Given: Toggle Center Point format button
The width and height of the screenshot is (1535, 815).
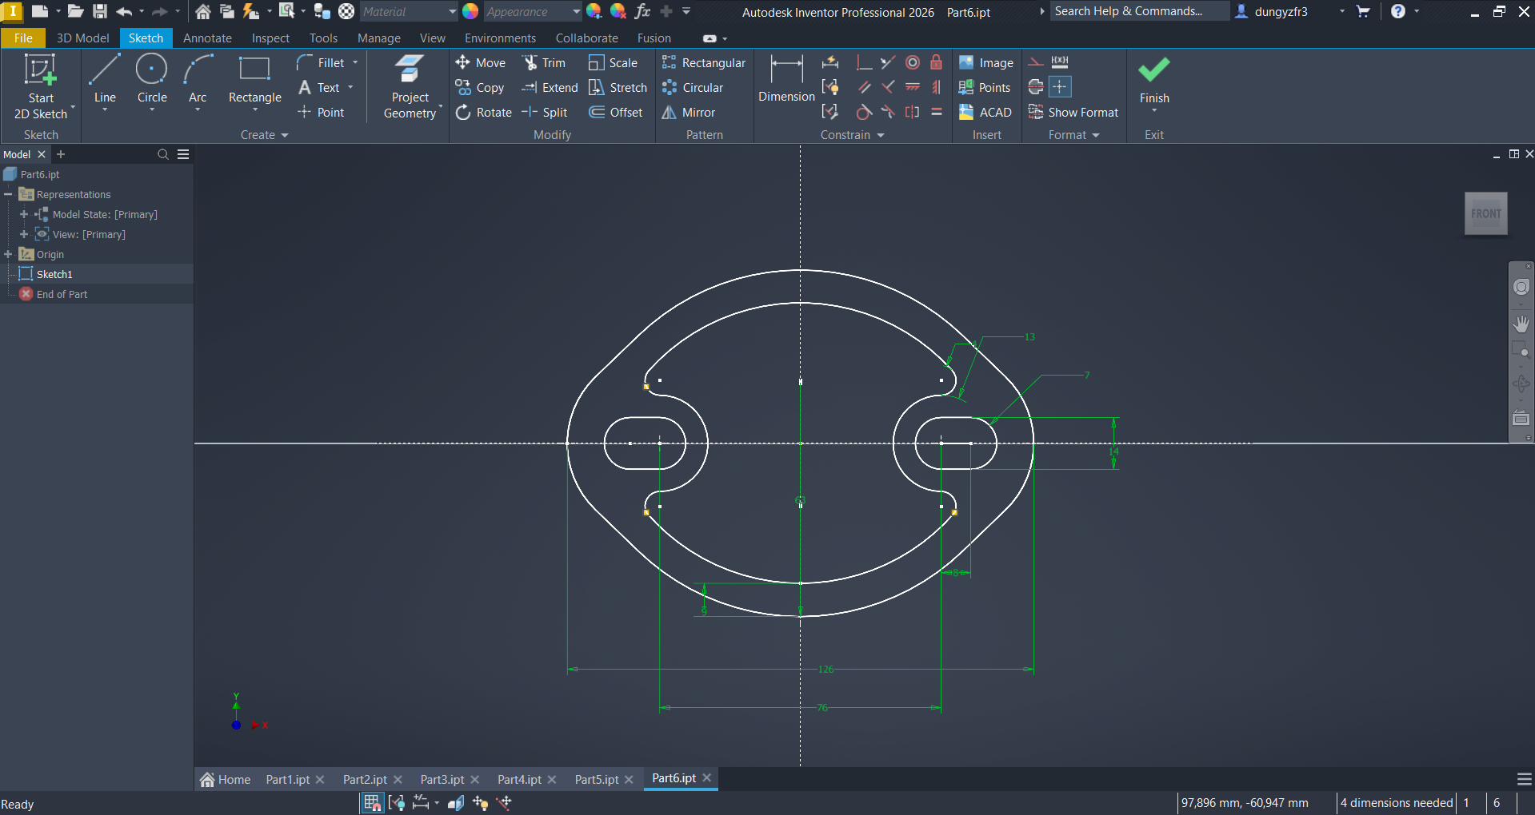Looking at the screenshot, I should (x=1060, y=87).
